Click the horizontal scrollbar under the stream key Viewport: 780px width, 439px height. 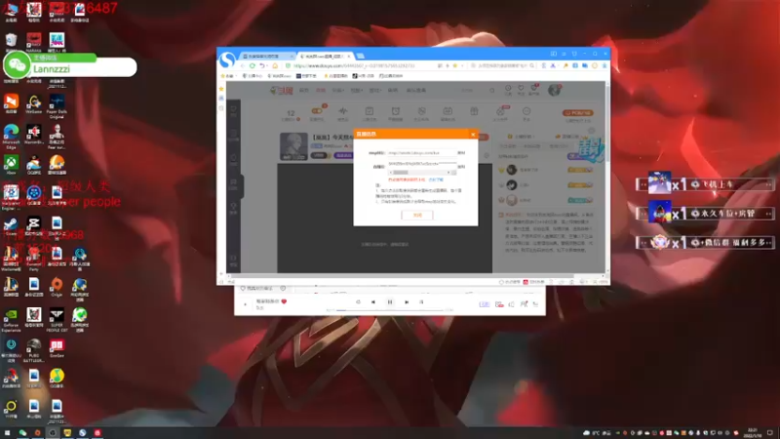click(421, 173)
